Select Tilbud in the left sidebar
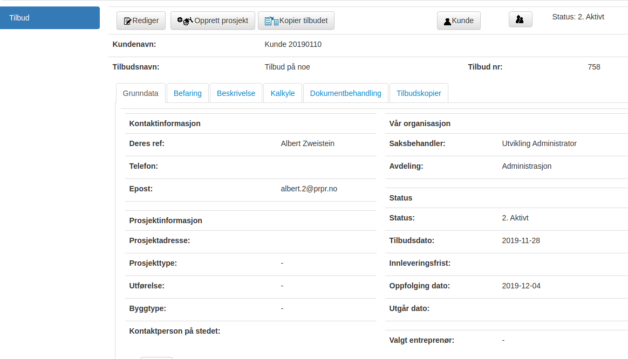The height and width of the screenshot is (359, 628). 50,18
